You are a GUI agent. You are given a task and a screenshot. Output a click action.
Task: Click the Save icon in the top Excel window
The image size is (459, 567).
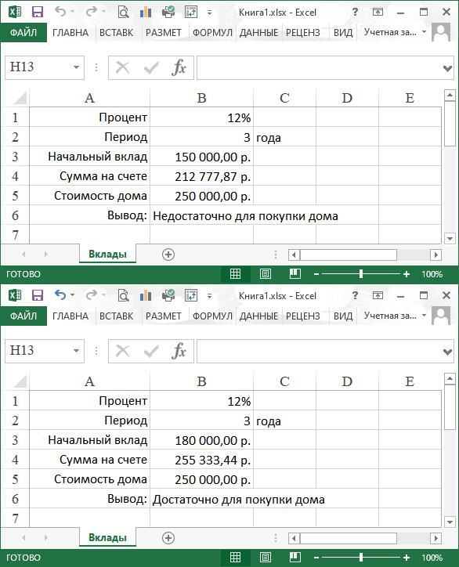[38, 12]
